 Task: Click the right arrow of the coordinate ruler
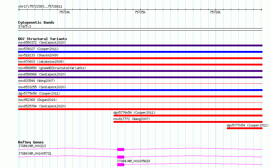click(x=262, y=10)
